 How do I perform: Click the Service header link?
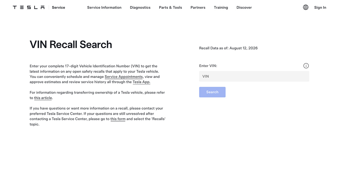coord(59,7)
